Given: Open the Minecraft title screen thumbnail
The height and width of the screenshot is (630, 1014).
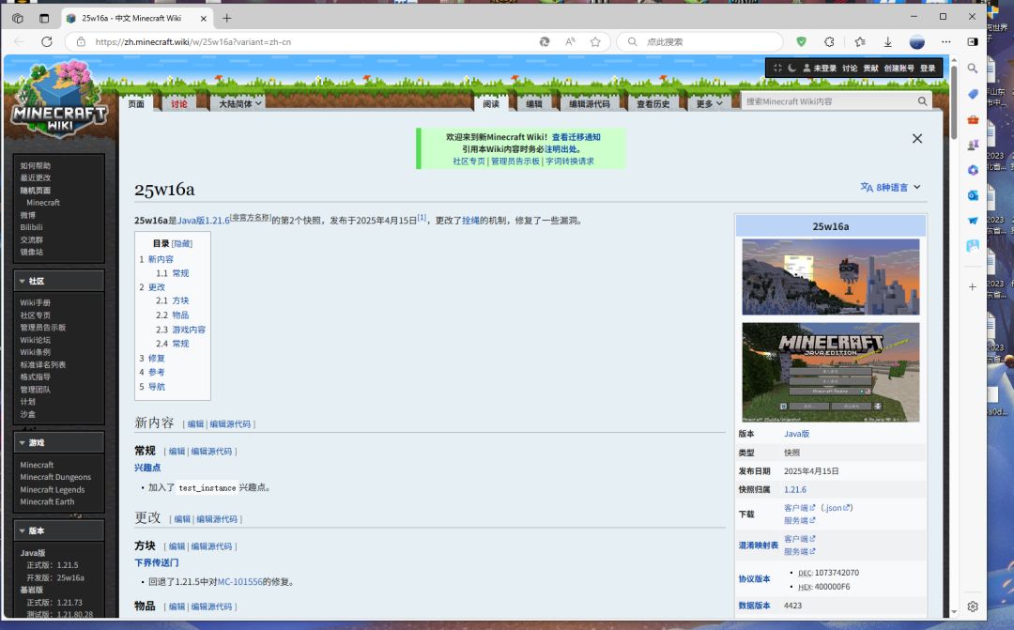Looking at the screenshot, I should coord(830,372).
